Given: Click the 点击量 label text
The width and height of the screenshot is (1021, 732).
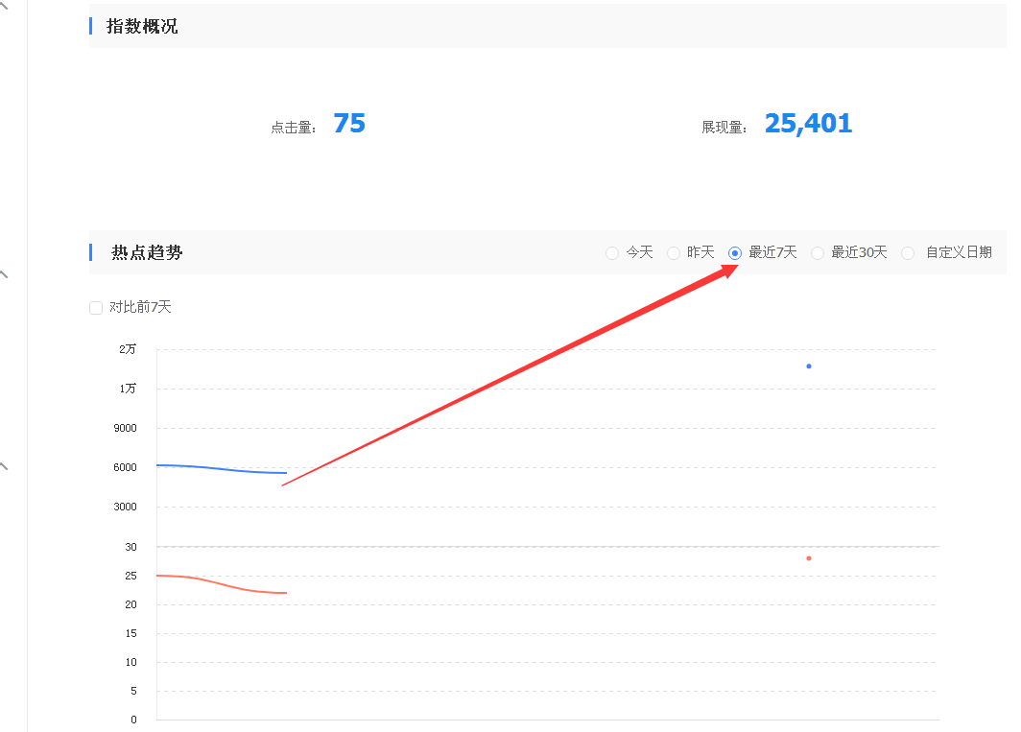Looking at the screenshot, I should [293, 128].
